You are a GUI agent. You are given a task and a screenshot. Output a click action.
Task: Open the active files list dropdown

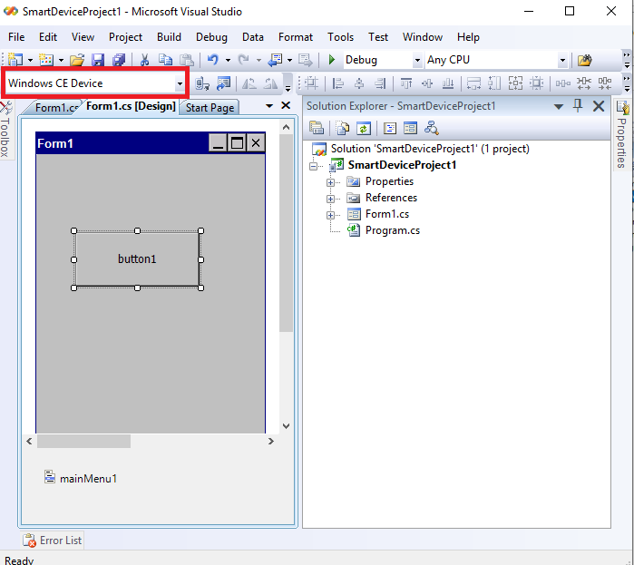click(x=269, y=106)
